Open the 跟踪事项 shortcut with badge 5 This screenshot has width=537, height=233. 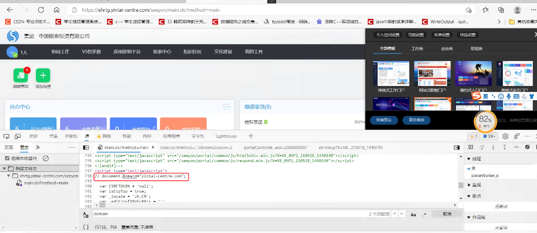point(21,76)
